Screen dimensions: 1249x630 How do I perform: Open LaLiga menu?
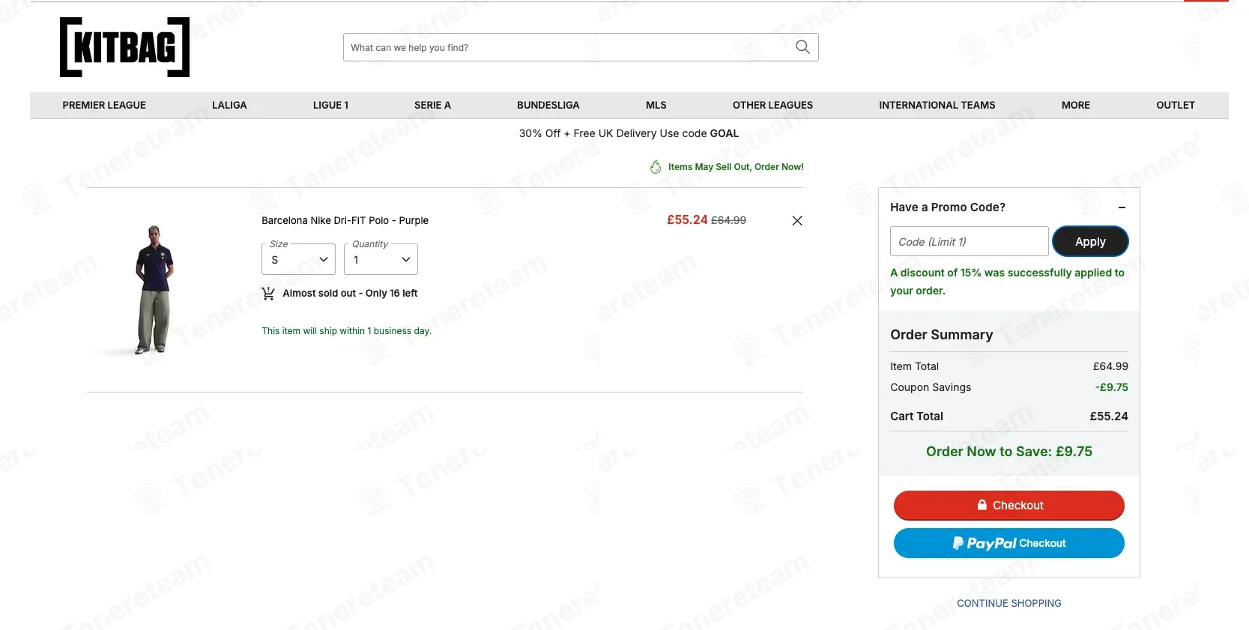229,105
